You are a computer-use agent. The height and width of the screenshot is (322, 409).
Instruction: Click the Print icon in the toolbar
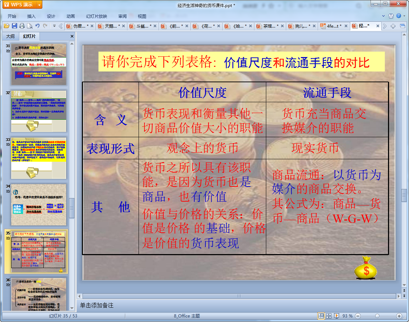(22, 26)
